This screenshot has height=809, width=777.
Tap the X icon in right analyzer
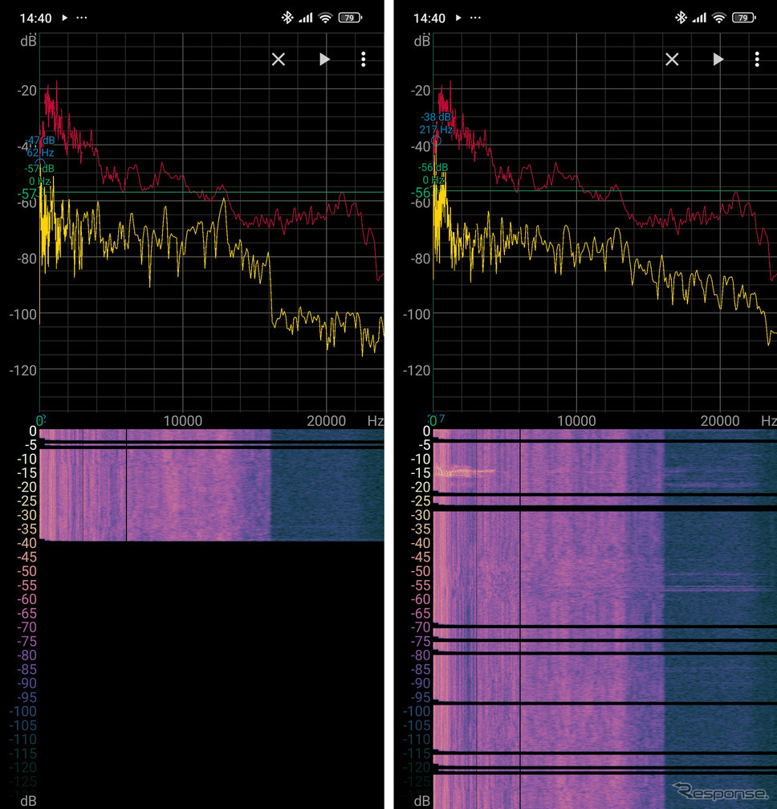(672, 59)
